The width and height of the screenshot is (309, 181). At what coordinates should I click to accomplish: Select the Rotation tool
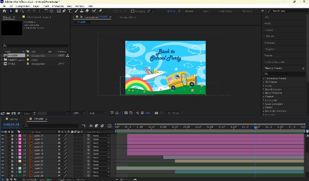pos(46,11)
